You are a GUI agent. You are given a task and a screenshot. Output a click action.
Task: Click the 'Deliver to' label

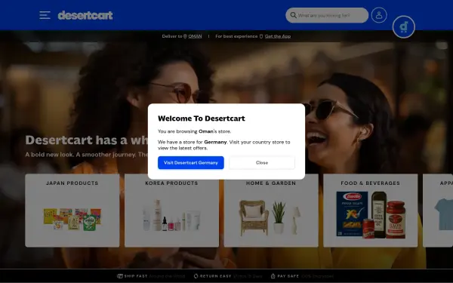(x=172, y=36)
